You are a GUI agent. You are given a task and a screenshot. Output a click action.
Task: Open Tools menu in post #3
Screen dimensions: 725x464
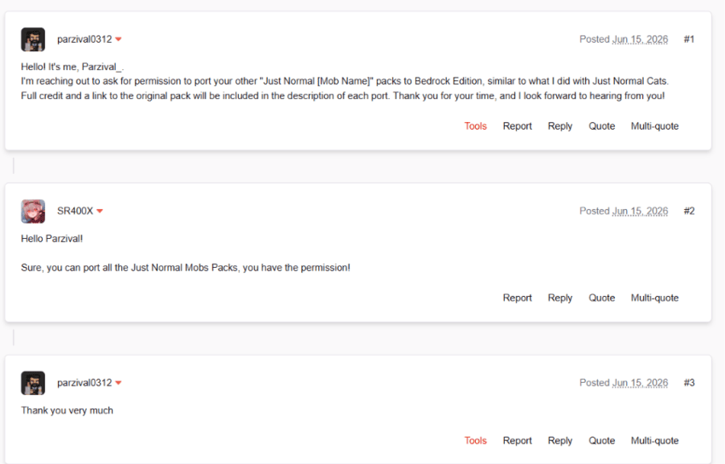point(475,441)
